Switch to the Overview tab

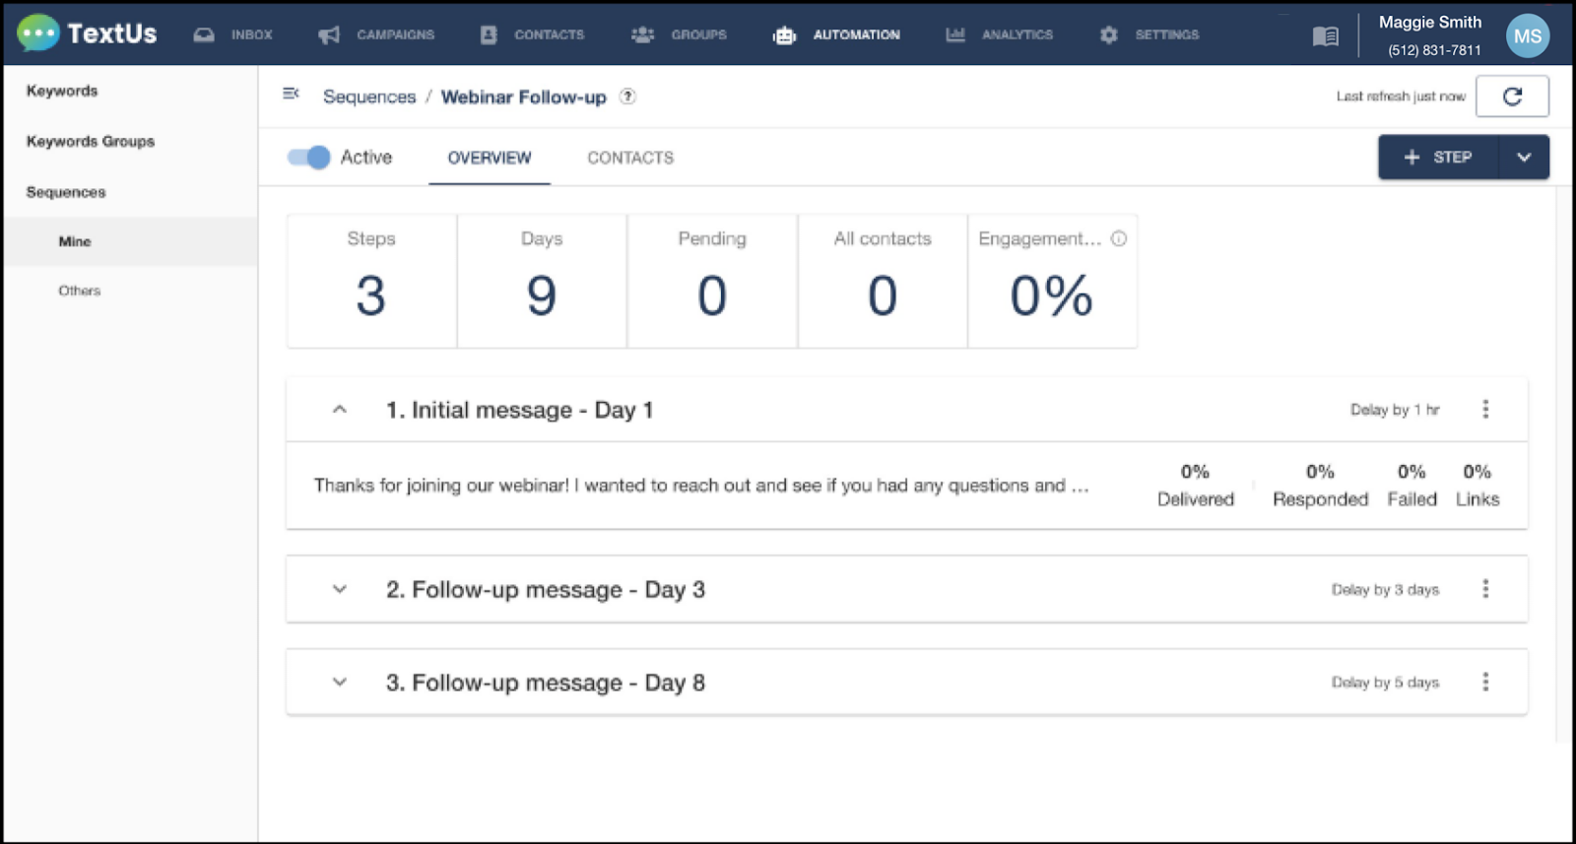coord(490,158)
